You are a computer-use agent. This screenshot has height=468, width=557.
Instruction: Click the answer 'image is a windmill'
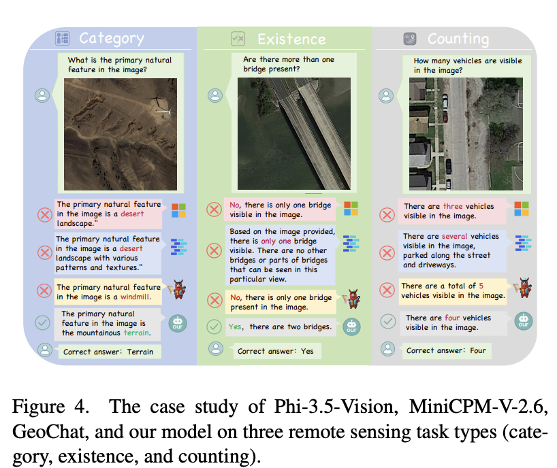click(x=108, y=292)
